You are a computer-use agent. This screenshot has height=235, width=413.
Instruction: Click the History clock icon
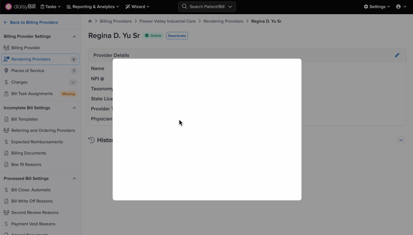pos(92,140)
